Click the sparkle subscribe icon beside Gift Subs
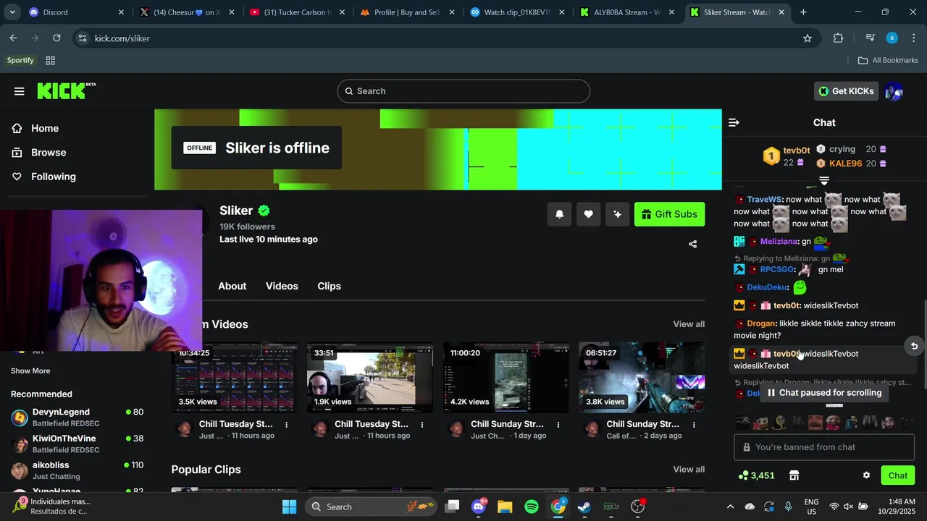 point(617,214)
